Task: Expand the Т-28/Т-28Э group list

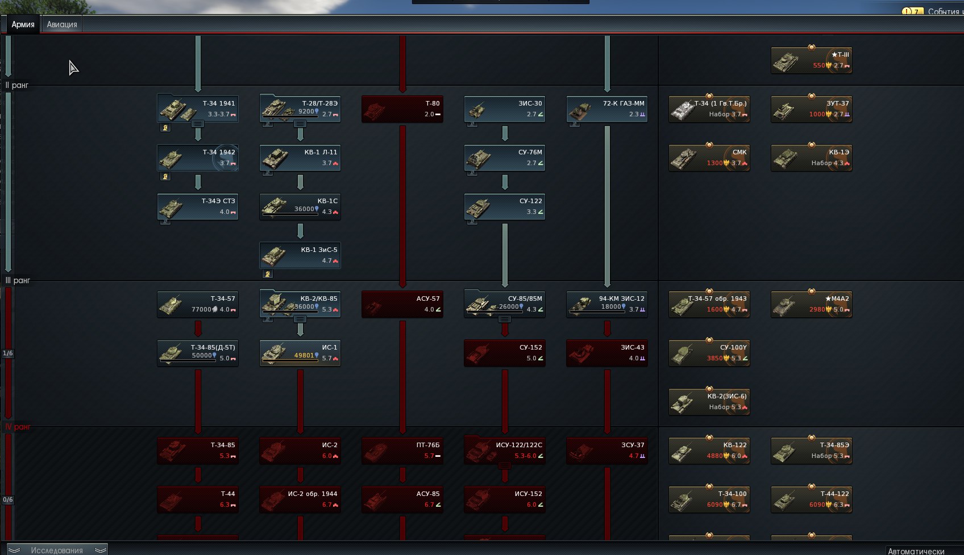Action: [300, 124]
